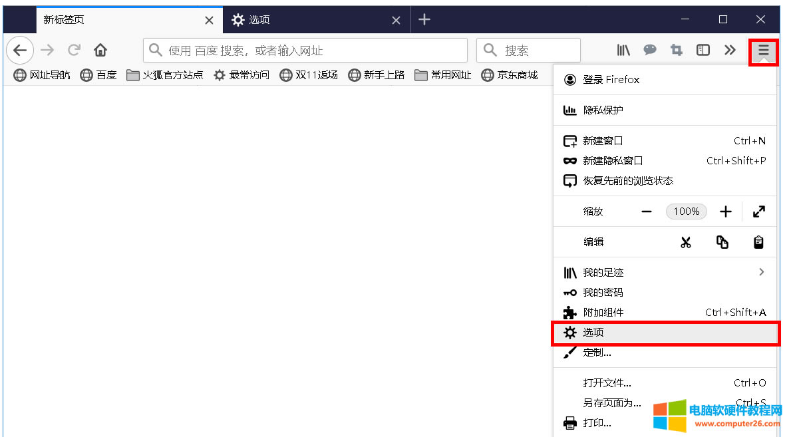Toggle the sidebar panel icon
This screenshot has height=437, width=789.
pos(703,50)
